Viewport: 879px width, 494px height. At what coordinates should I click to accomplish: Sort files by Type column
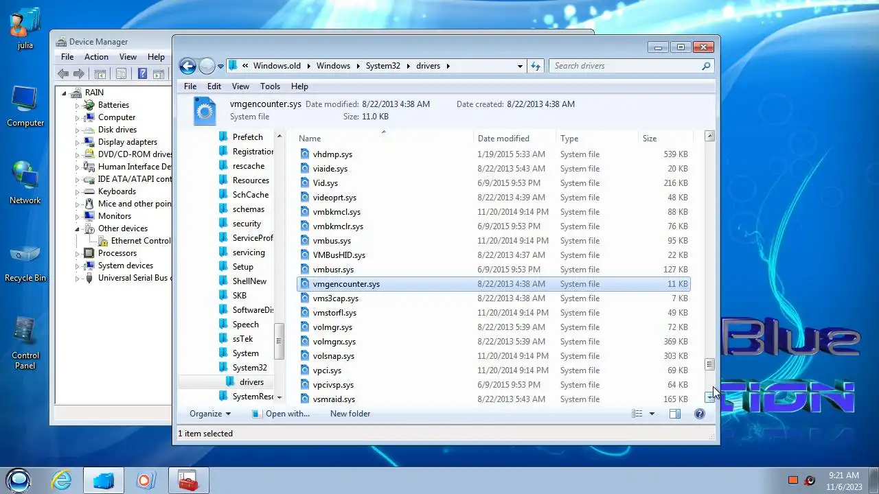(x=597, y=139)
